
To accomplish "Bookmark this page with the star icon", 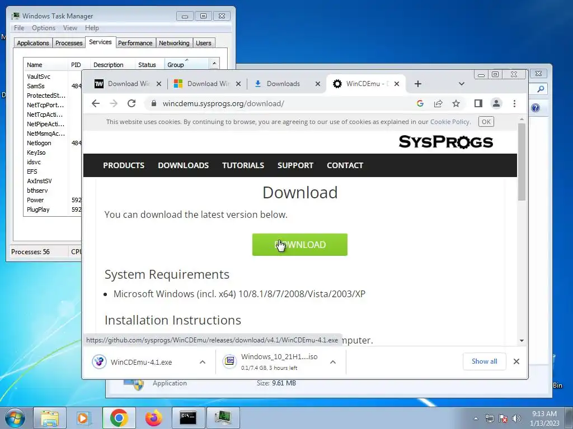I will [x=456, y=103].
